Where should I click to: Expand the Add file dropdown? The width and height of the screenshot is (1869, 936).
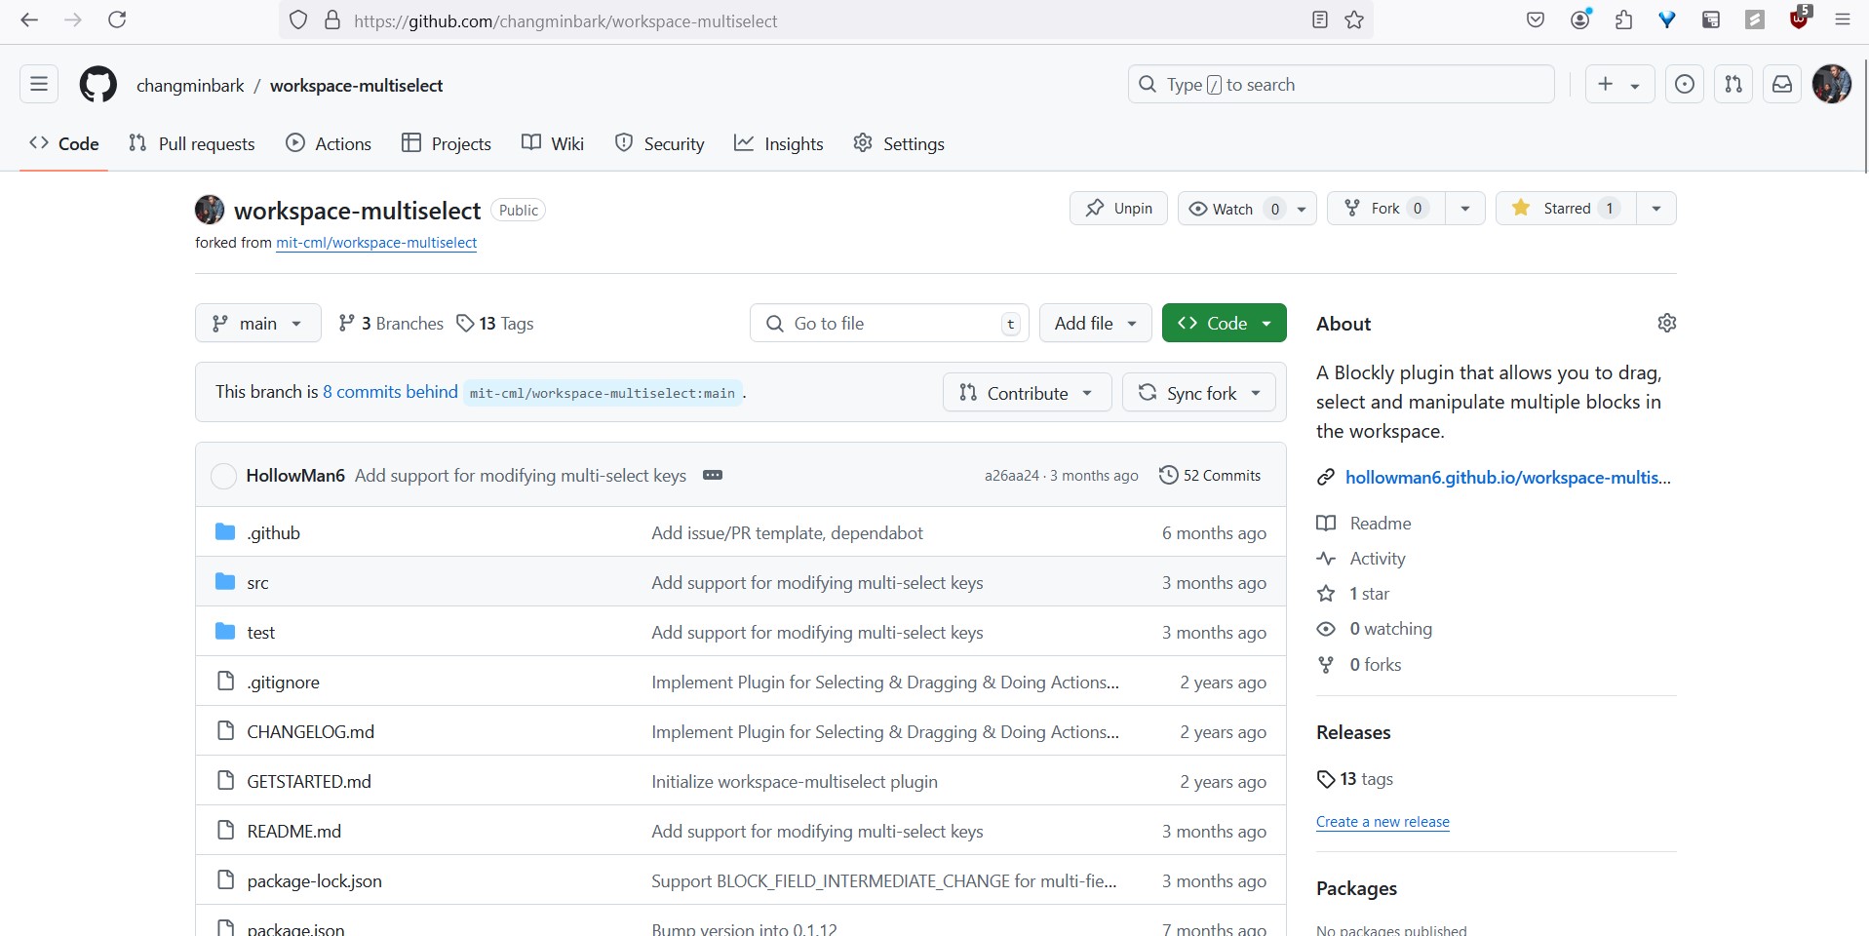click(1095, 323)
